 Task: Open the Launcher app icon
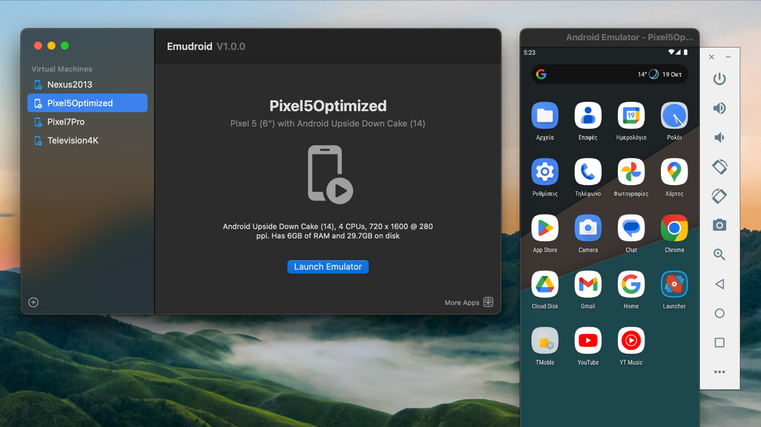click(x=674, y=284)
